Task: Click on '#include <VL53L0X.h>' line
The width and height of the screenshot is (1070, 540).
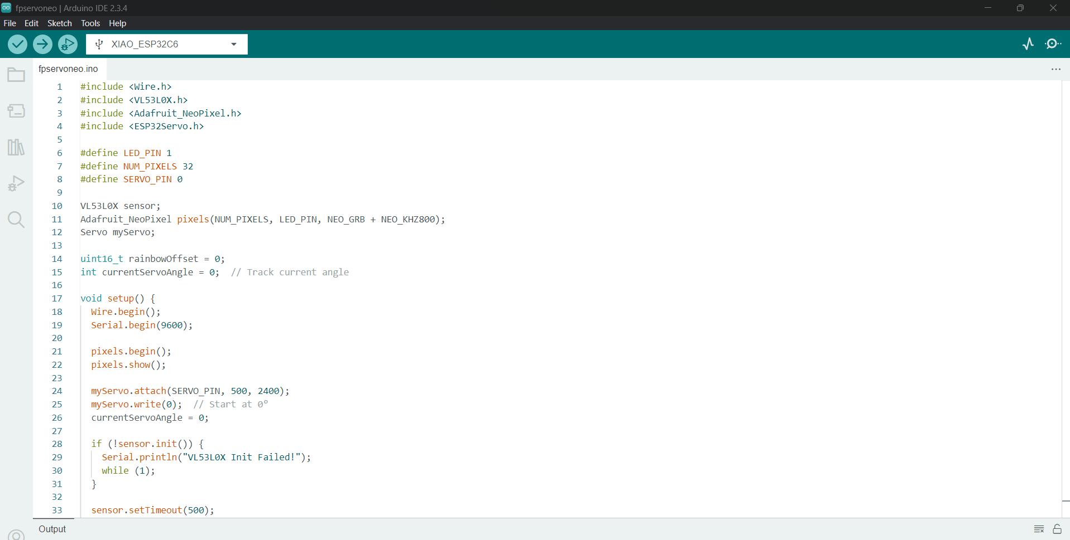Action: [134, 100]
